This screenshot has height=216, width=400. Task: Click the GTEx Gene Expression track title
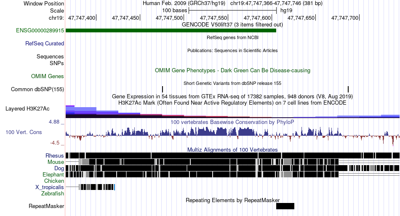tap(232, 97)
